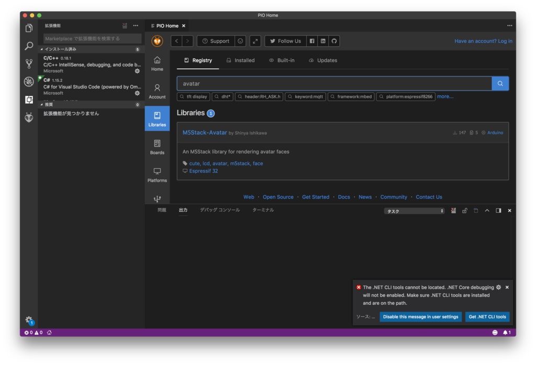Open the extensions panel more actions menu
Image resolution: width=536 pixels, height=365 pixels.
(x=136, y=26)
